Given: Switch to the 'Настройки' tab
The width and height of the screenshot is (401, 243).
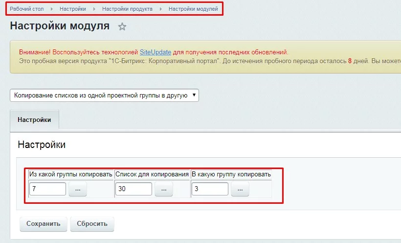Looking at the screenshot, I should click(34, 120).
